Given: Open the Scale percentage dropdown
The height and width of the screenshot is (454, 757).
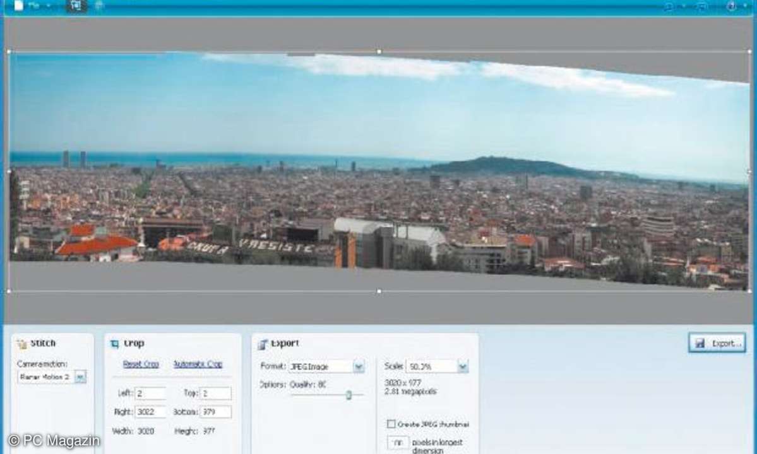Looking at the screenshot, I should tap(463, 366).
